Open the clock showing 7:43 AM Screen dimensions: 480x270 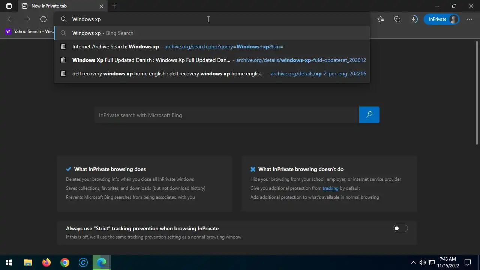coord(448,262)
